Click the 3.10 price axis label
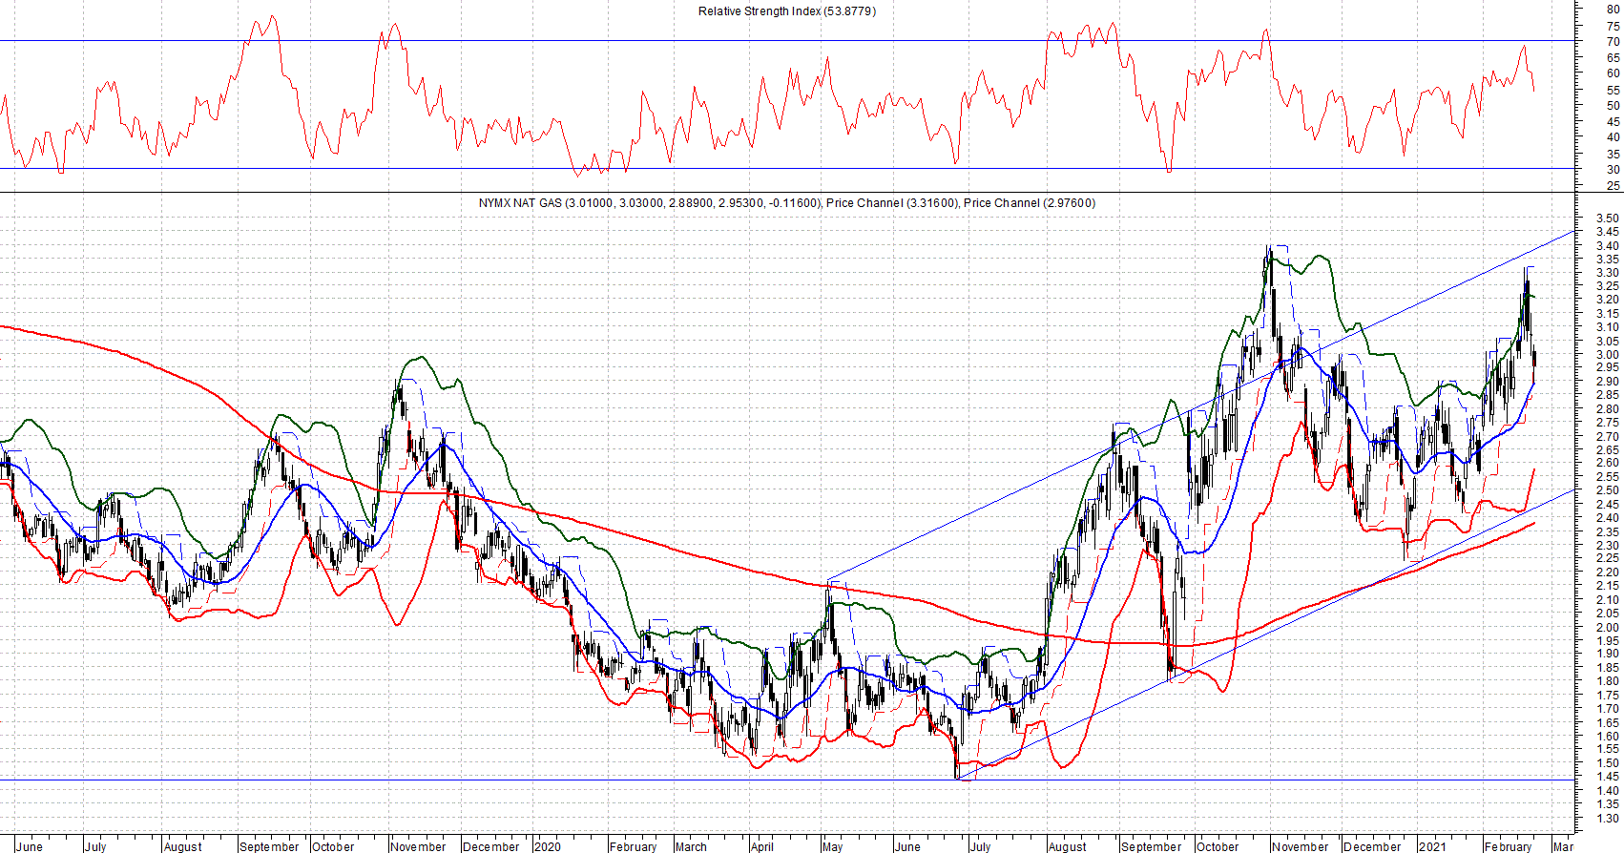Viewport: 1624px width, 853px height. 1607,327
